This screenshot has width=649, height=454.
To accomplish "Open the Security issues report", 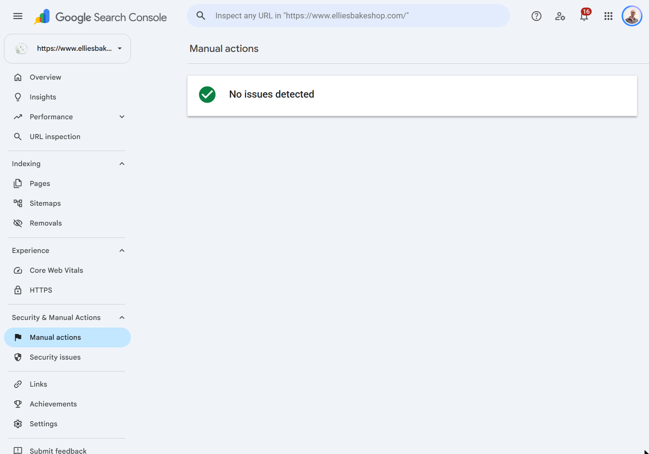I will 55,357.
